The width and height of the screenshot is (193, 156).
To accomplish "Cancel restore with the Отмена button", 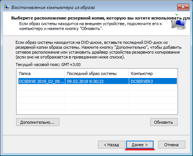I will coord(172,145).
